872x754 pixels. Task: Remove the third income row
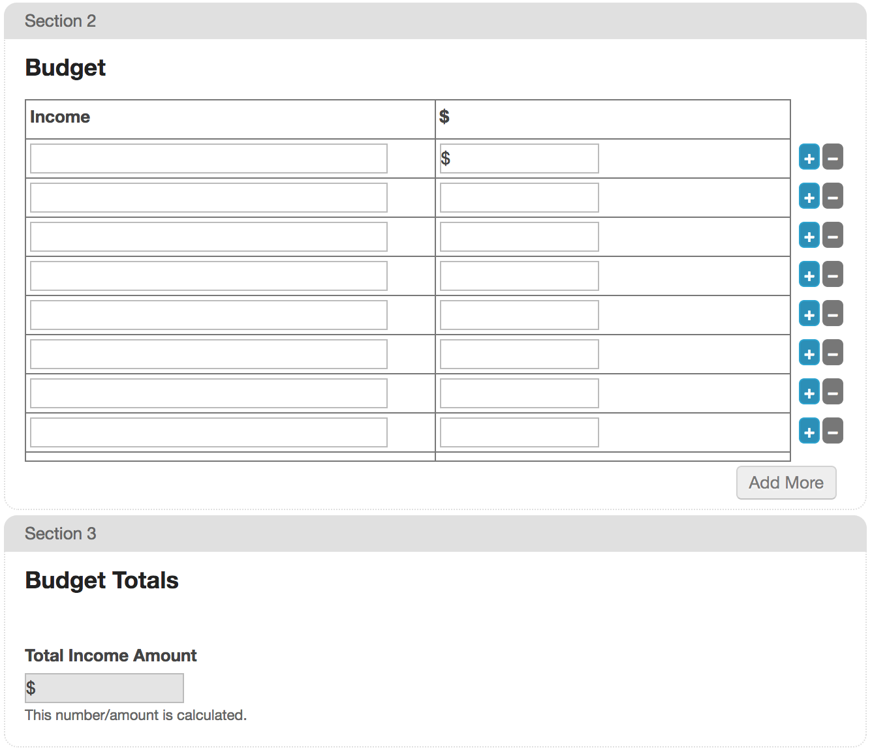click(832, 235)
